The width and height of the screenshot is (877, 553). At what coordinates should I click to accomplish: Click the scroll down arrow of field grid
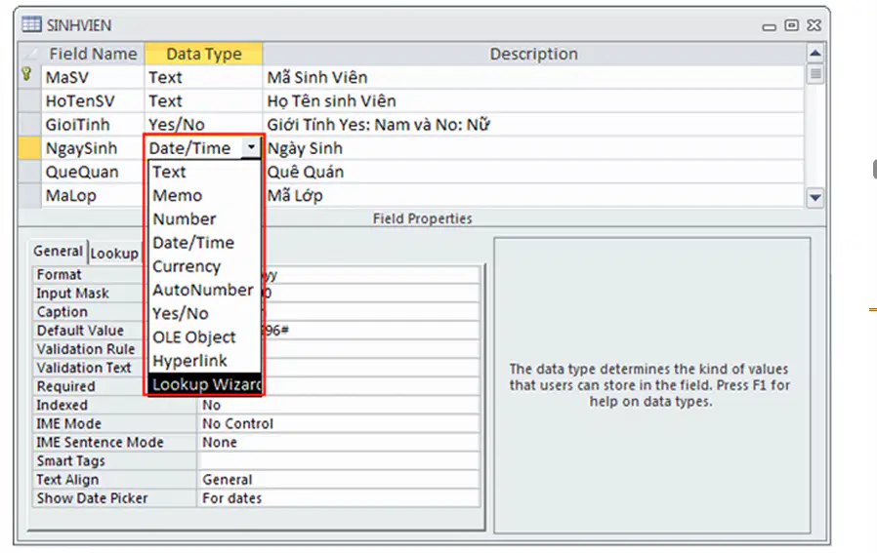815,197
